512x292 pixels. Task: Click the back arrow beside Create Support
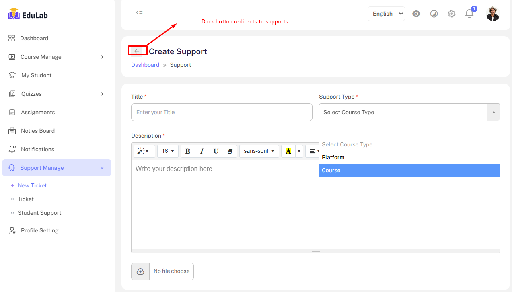click(137, 51)
